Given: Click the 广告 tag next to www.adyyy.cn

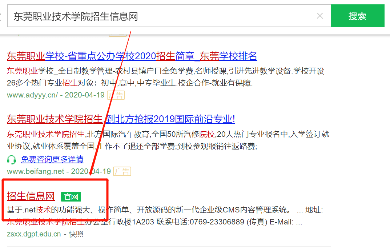Looking at the screenshot, I should [116, 95].
